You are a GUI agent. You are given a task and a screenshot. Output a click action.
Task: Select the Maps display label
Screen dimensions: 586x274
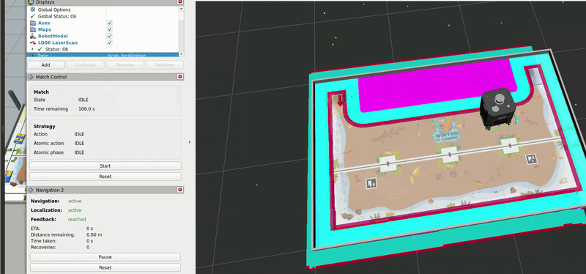tap(45, 29)
